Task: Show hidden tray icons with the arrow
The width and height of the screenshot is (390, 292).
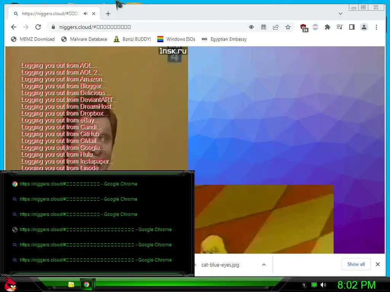Action: click(x=304, y=285)
